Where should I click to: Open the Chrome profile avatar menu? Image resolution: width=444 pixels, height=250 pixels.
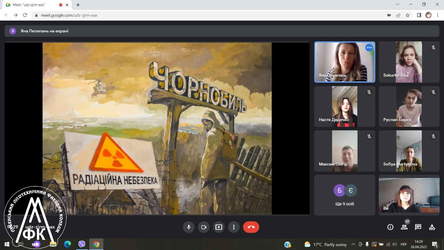point(428,15)
